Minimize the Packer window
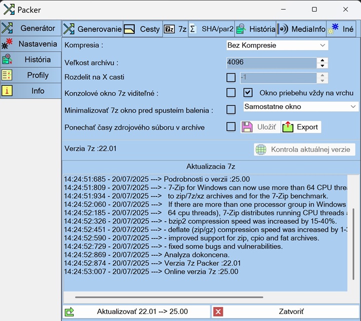Image resolution: width=361 pixels, height=321 pixels. [283, 9]
